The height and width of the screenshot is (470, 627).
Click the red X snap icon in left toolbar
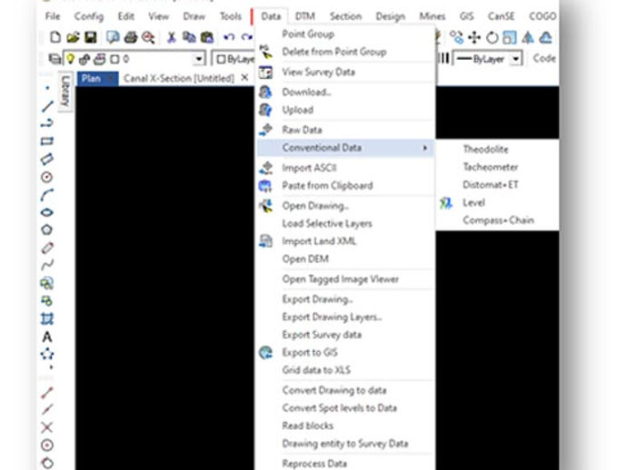point(46,427)
